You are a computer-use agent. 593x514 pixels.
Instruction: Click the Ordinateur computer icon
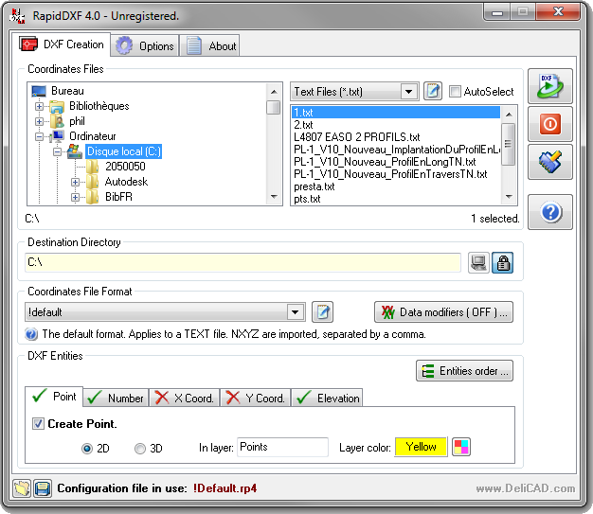57,136
